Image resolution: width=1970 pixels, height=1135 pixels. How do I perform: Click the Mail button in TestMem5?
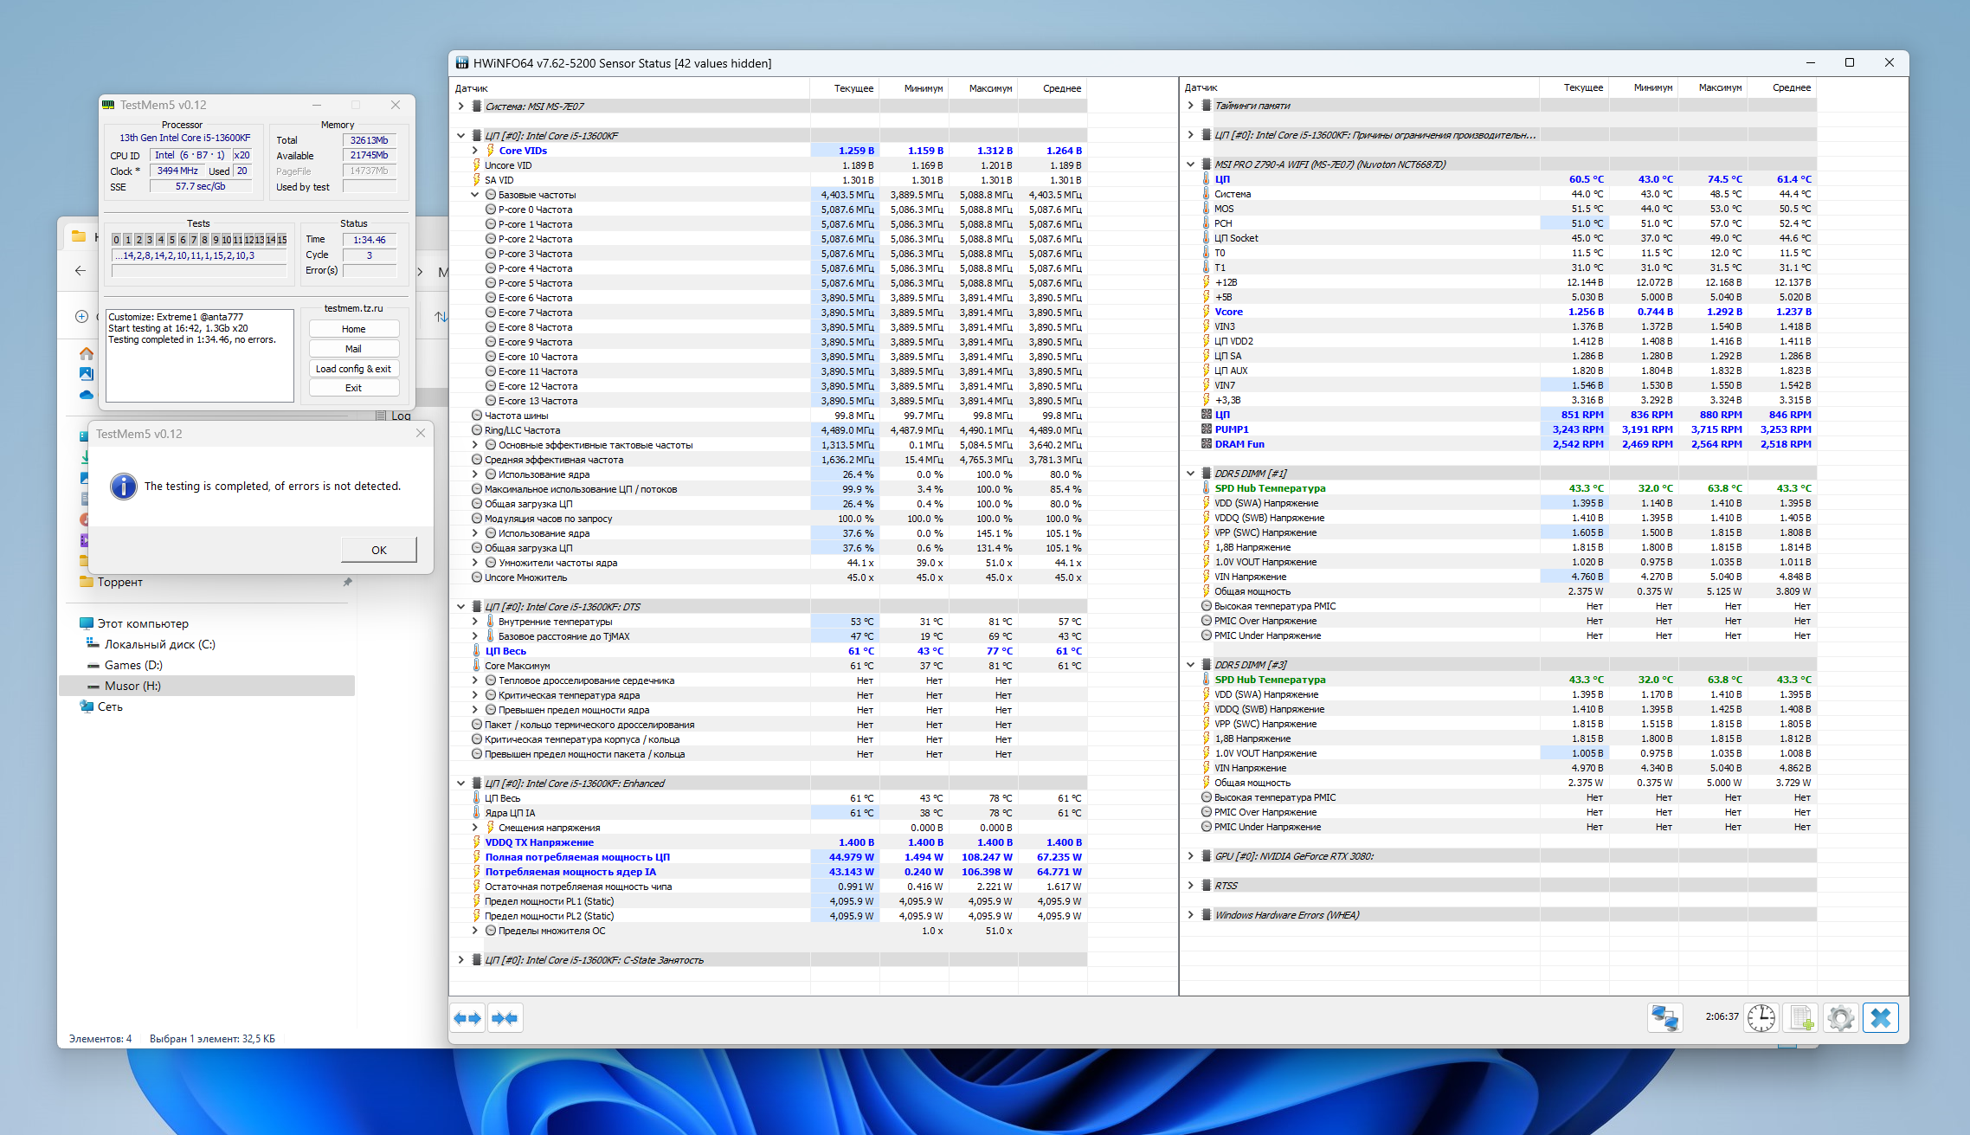353,349
